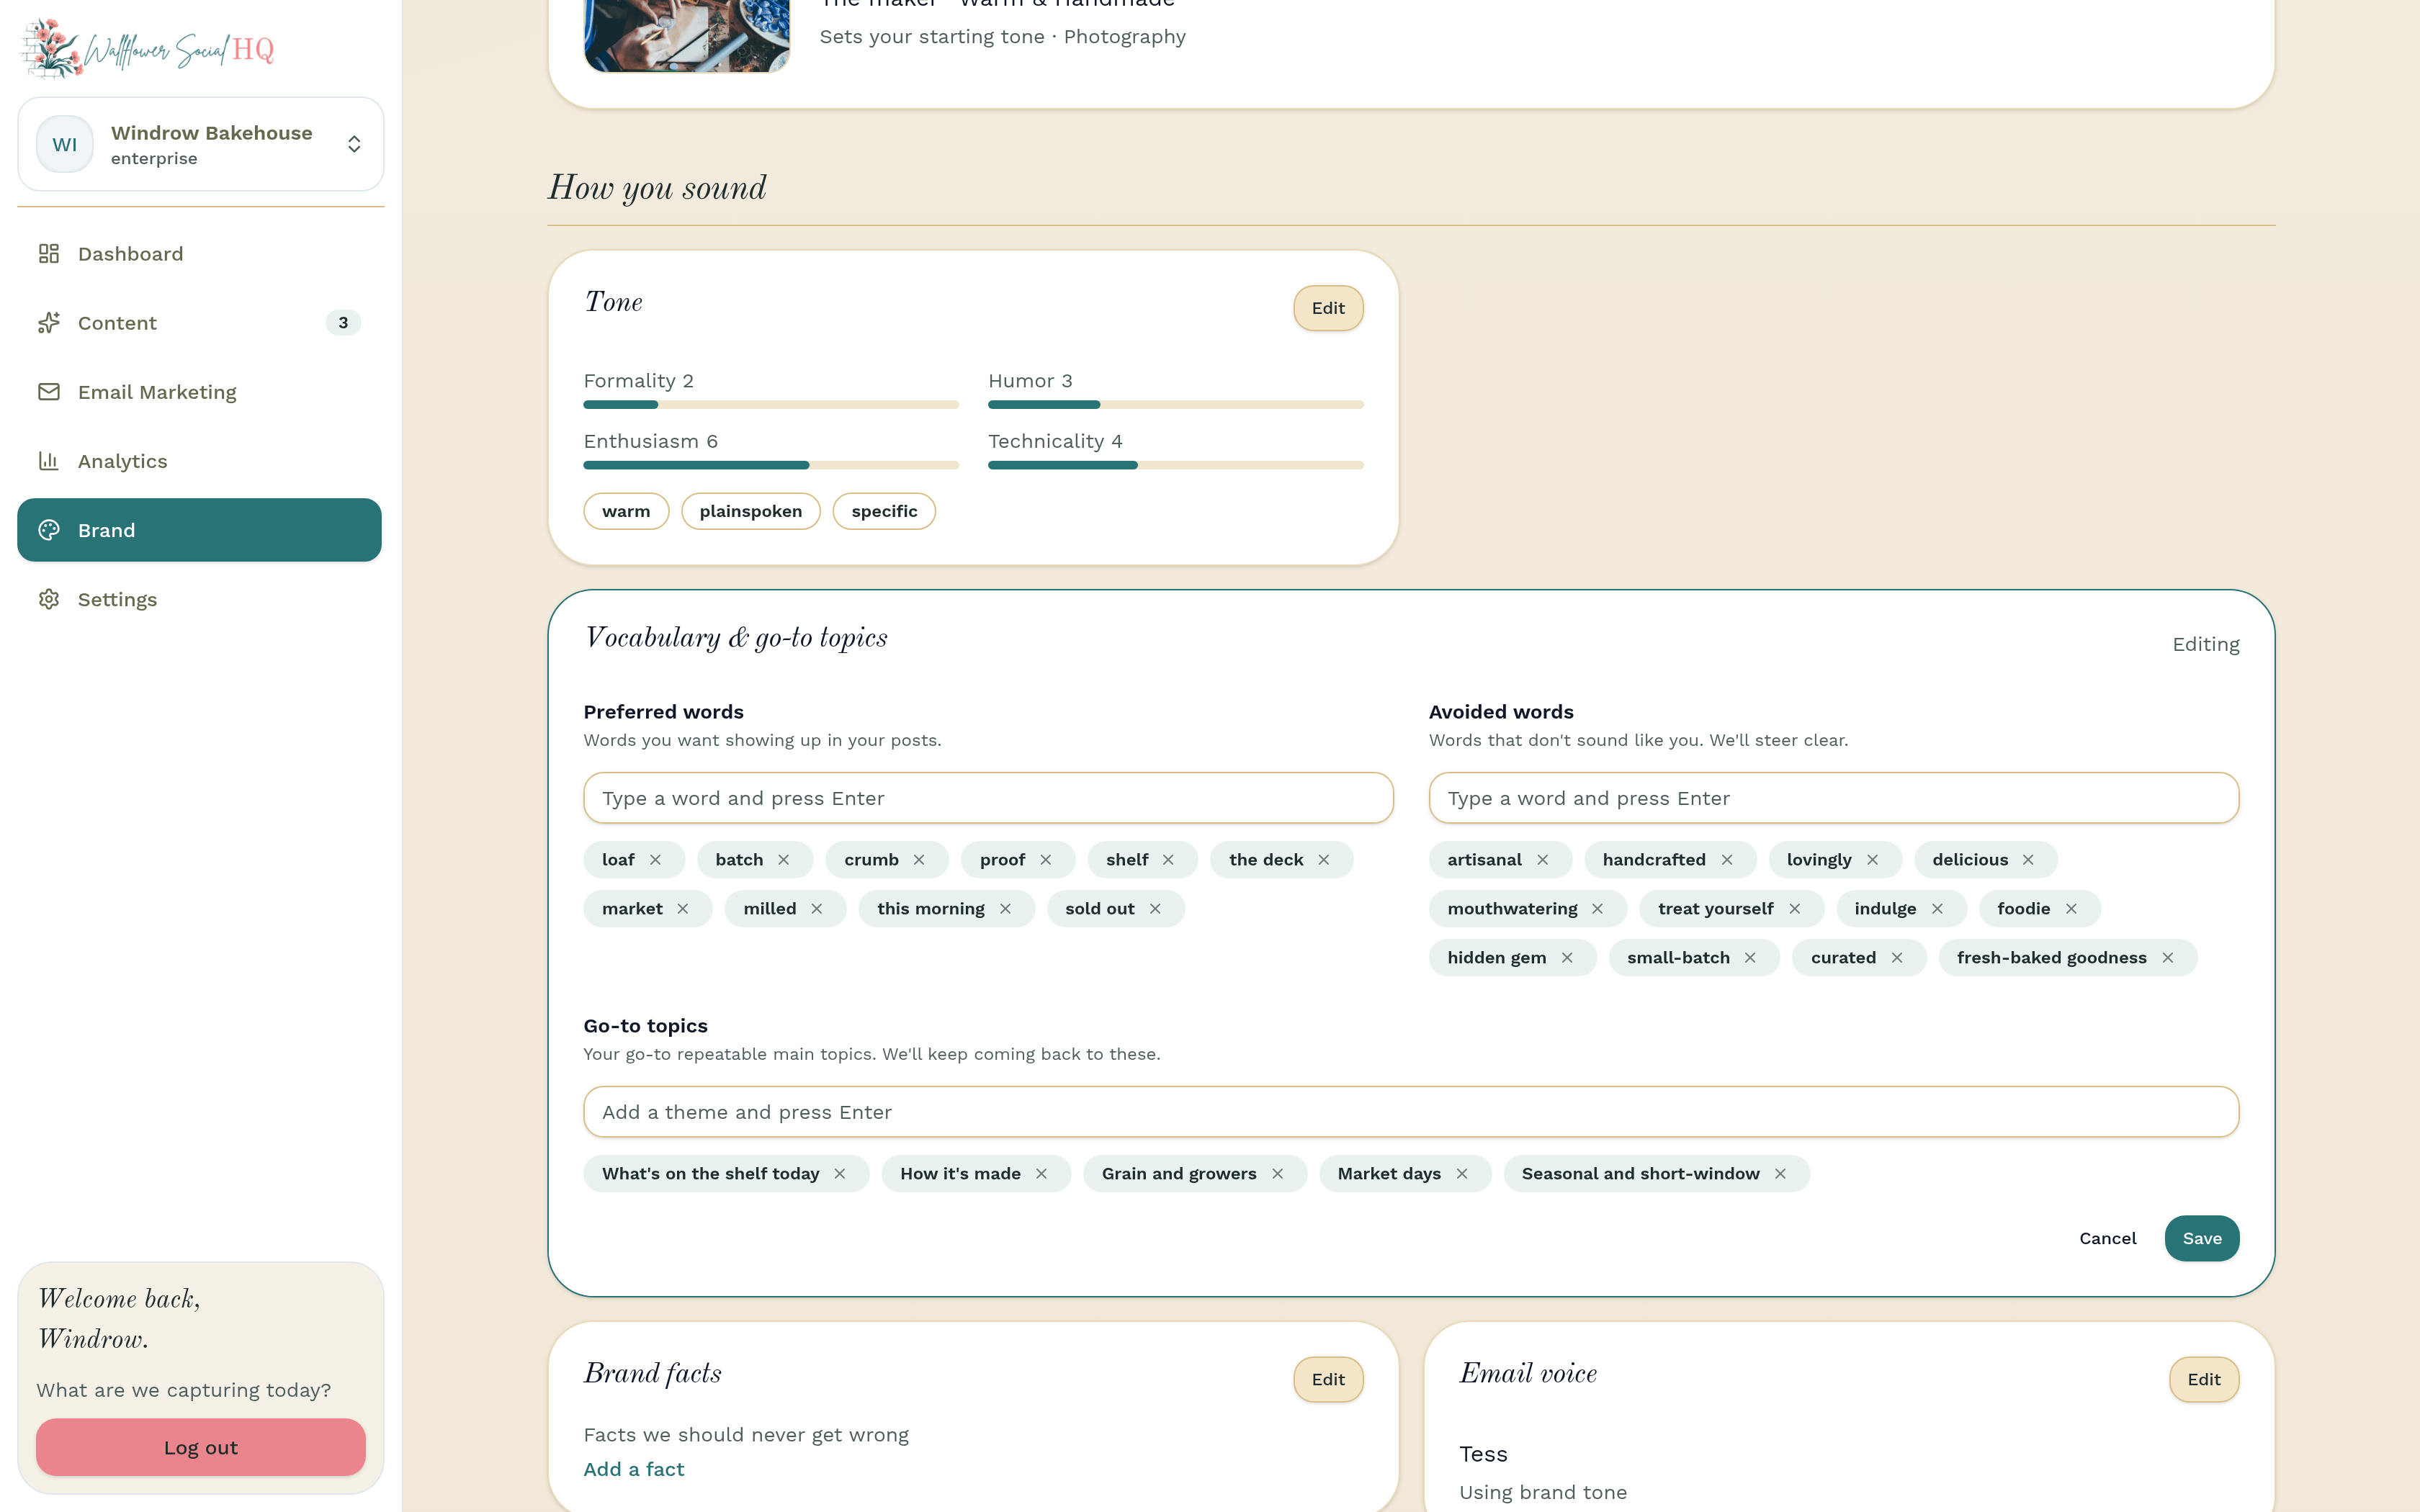
Task: Navigate to Analytics
Action: [199, 461]
